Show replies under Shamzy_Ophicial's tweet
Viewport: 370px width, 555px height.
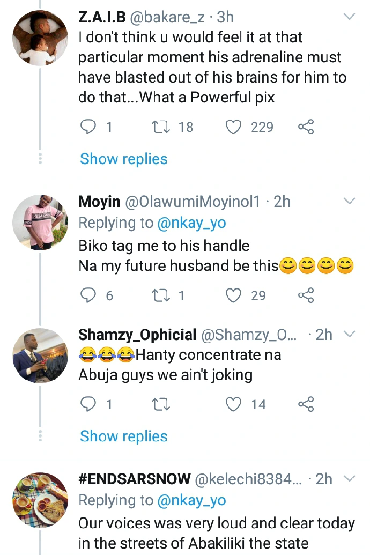[x=123, y=436]
